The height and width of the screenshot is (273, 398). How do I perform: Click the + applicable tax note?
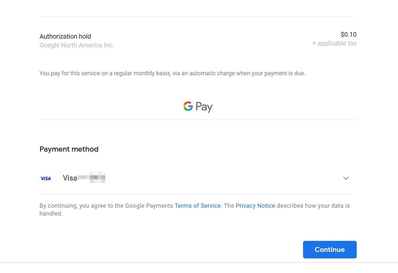tap(334, 43)
